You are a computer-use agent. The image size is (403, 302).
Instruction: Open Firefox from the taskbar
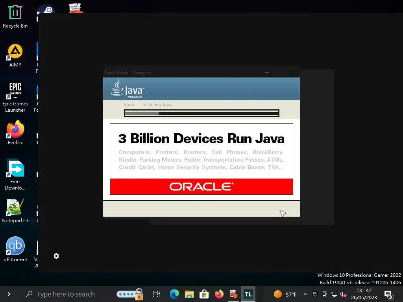pos(219,294)
